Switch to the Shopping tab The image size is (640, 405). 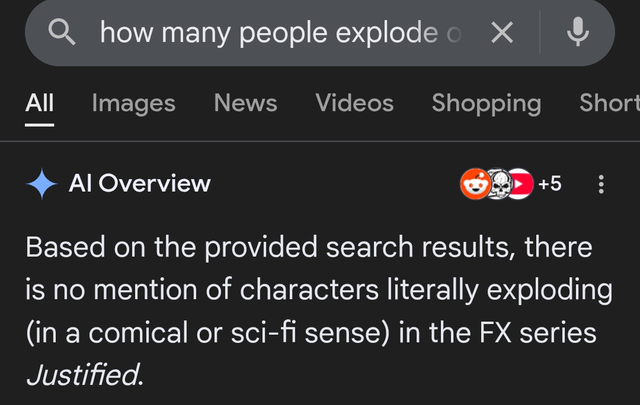486,103
